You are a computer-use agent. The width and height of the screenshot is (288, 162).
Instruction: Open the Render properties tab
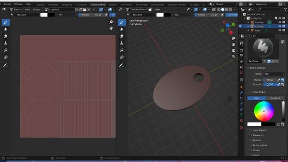coord(241,50)
